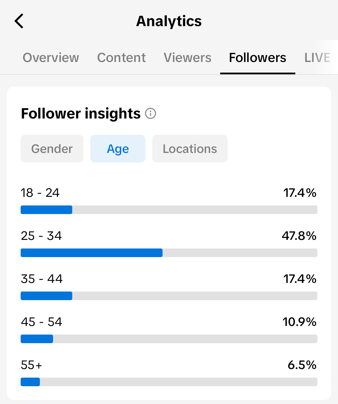Select the Gender filter pill

point(52,148)
